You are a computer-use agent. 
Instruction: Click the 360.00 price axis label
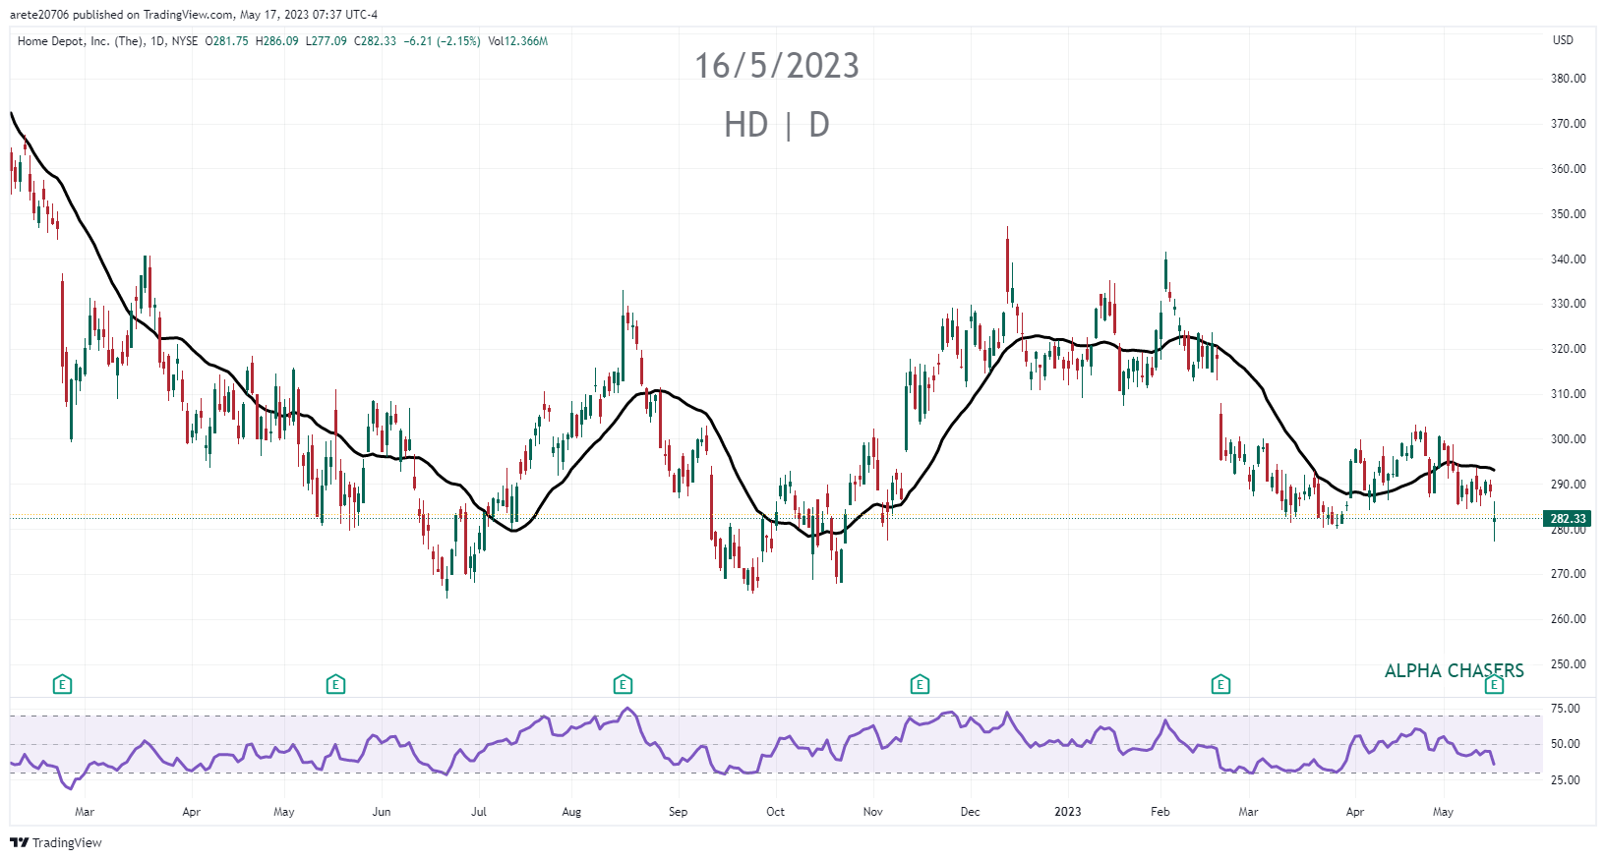(1569, 169)
